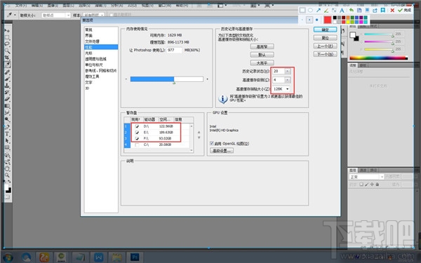Select 3D in preferences list
421x263 pixels.
tap(87, 88)
